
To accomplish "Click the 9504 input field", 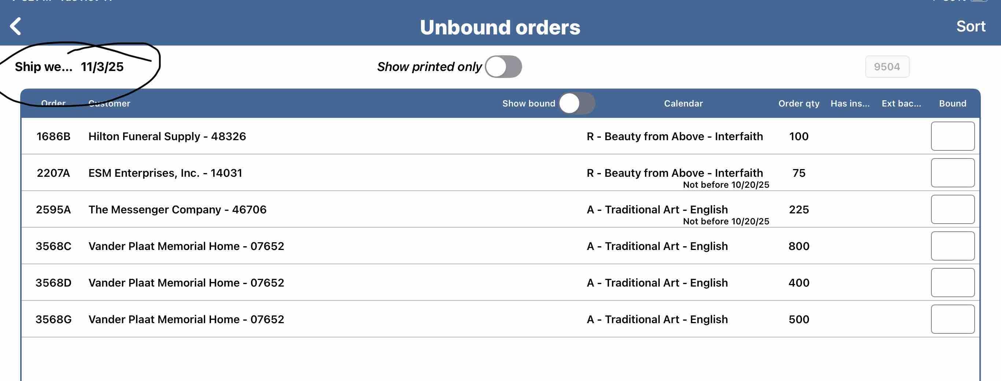I will [x=887, y=67].
